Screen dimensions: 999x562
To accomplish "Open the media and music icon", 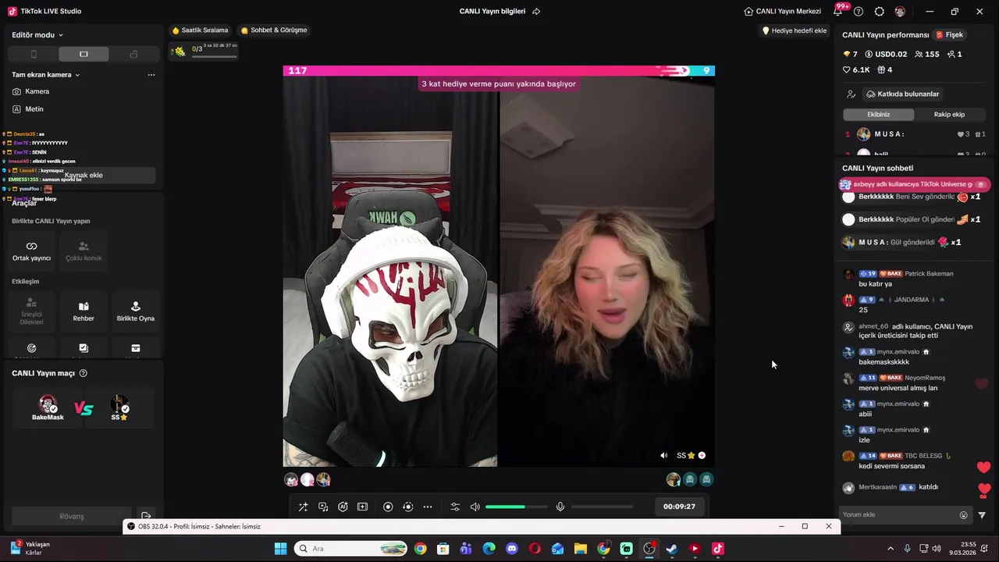I will [x=323, y=507].
